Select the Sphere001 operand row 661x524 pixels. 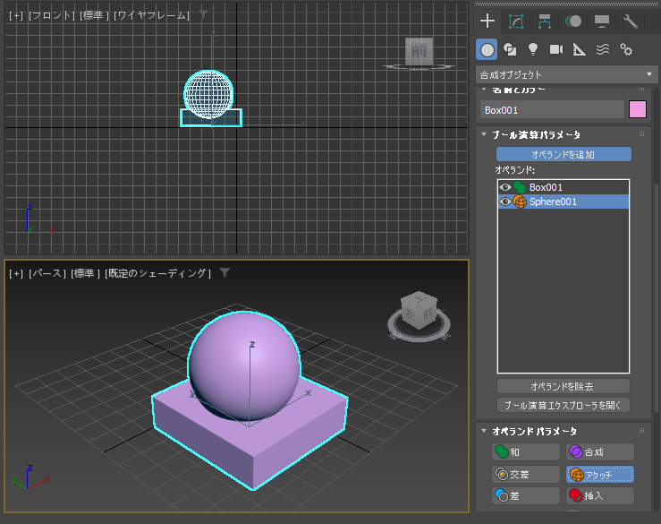click(x=564, y=202)
